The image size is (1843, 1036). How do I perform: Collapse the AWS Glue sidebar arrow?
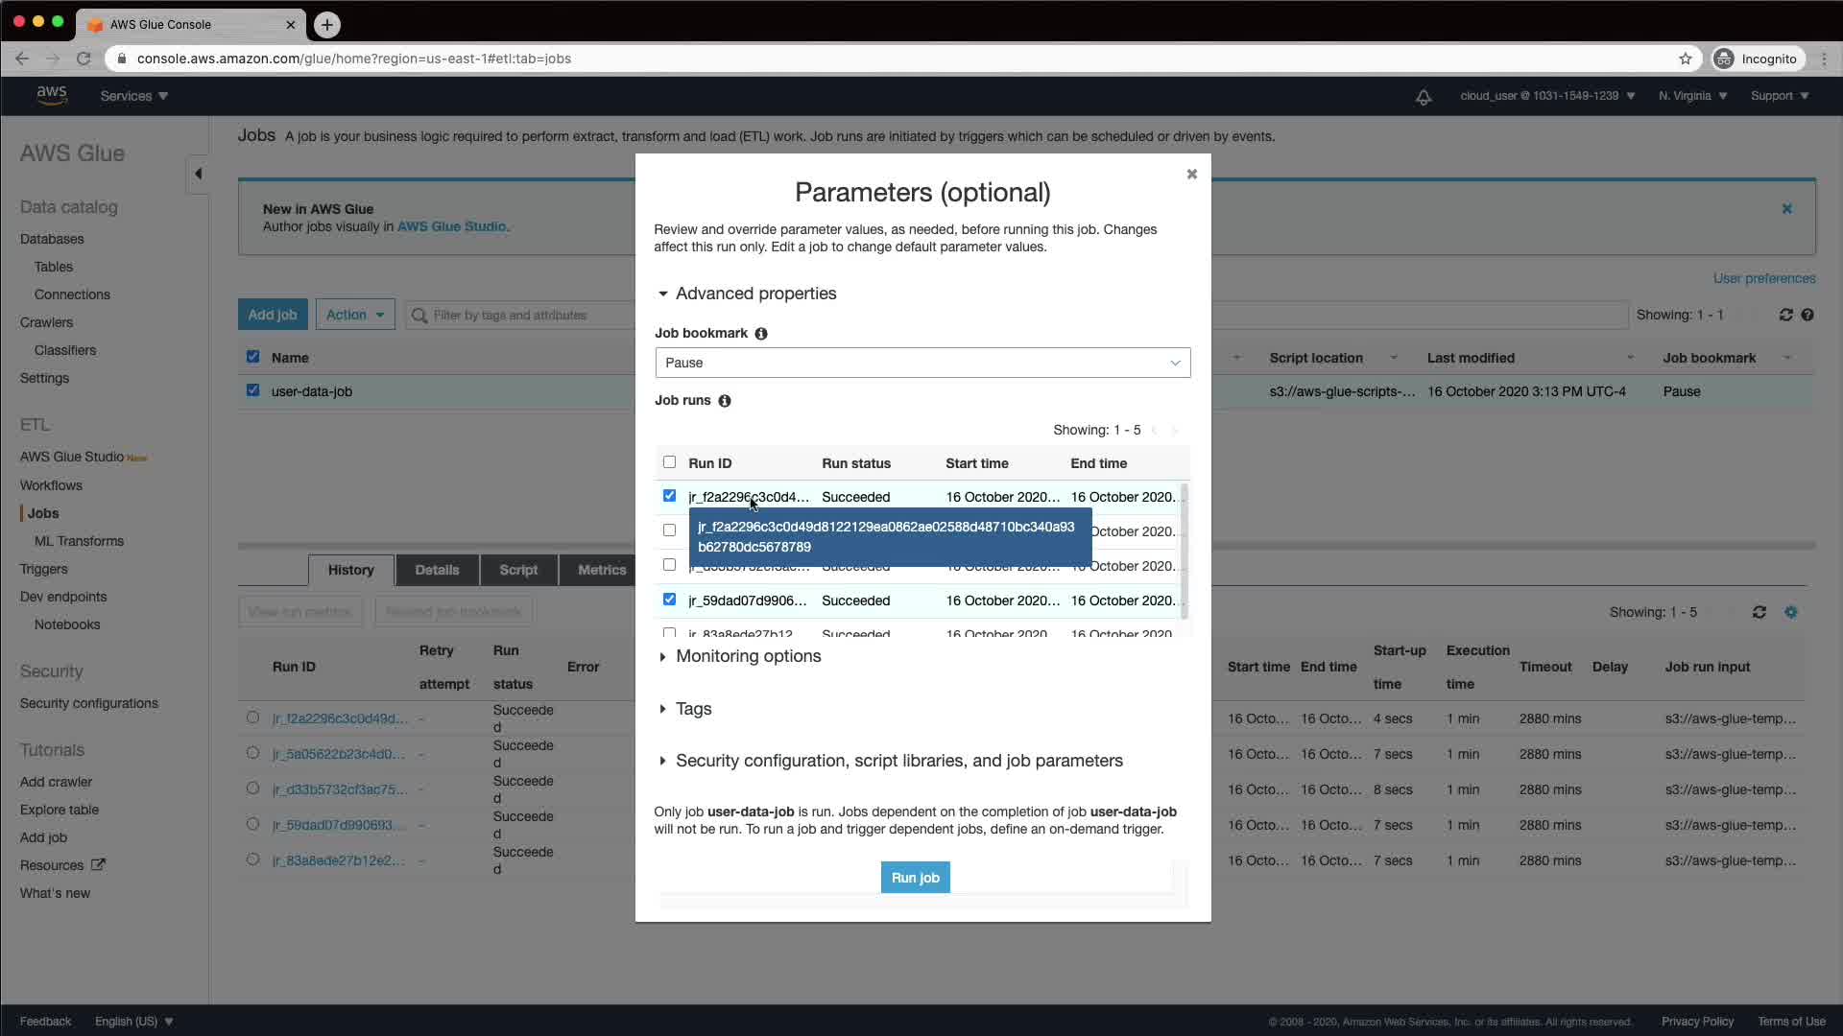click(198, 174)
